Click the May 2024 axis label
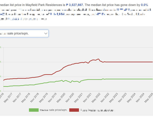Image resolution: width=153 pixels, height=117 pixels. tap(131, 98)
